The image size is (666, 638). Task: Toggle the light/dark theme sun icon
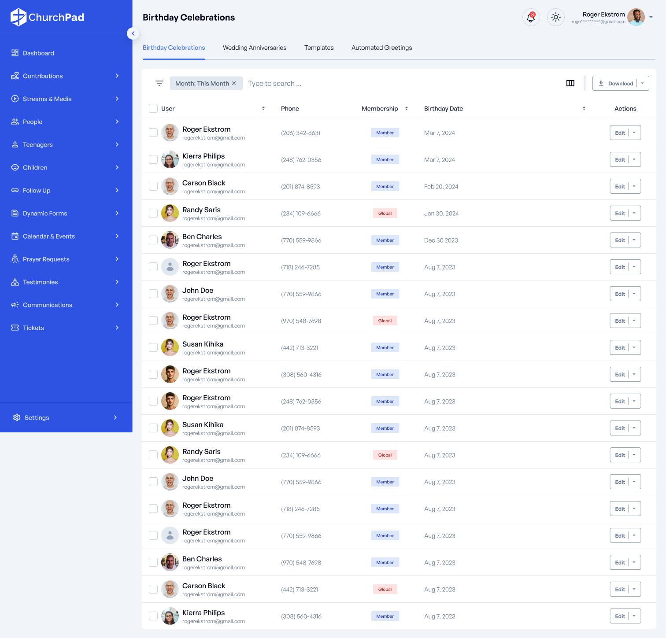pyautogui.click(x=555, y=18)
